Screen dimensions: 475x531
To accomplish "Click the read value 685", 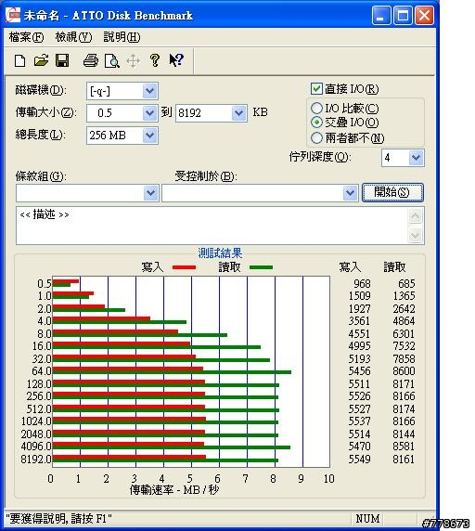I will click(x=406, y=283).
